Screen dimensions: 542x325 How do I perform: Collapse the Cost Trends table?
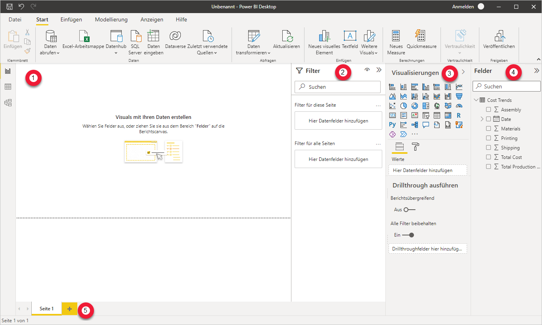(x=476, y=100)
